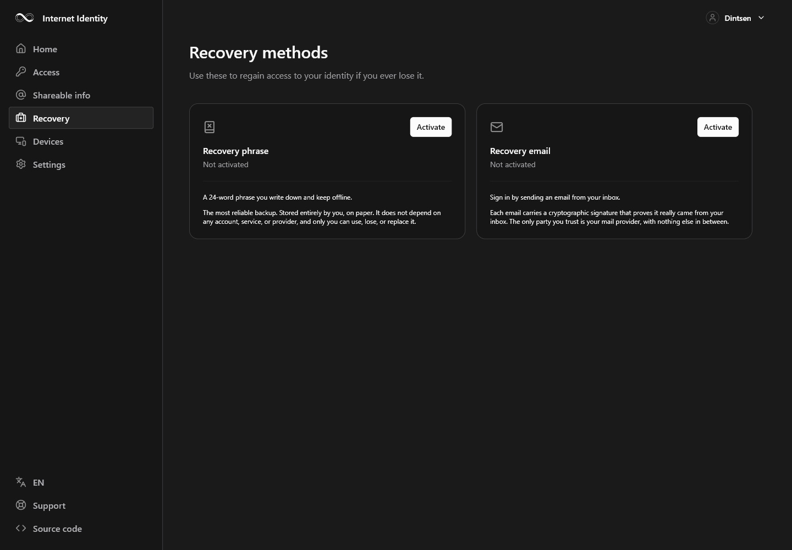Click Not activated under Recovery phrase
This screenshot has width=792, height=550.
[226, 164]
